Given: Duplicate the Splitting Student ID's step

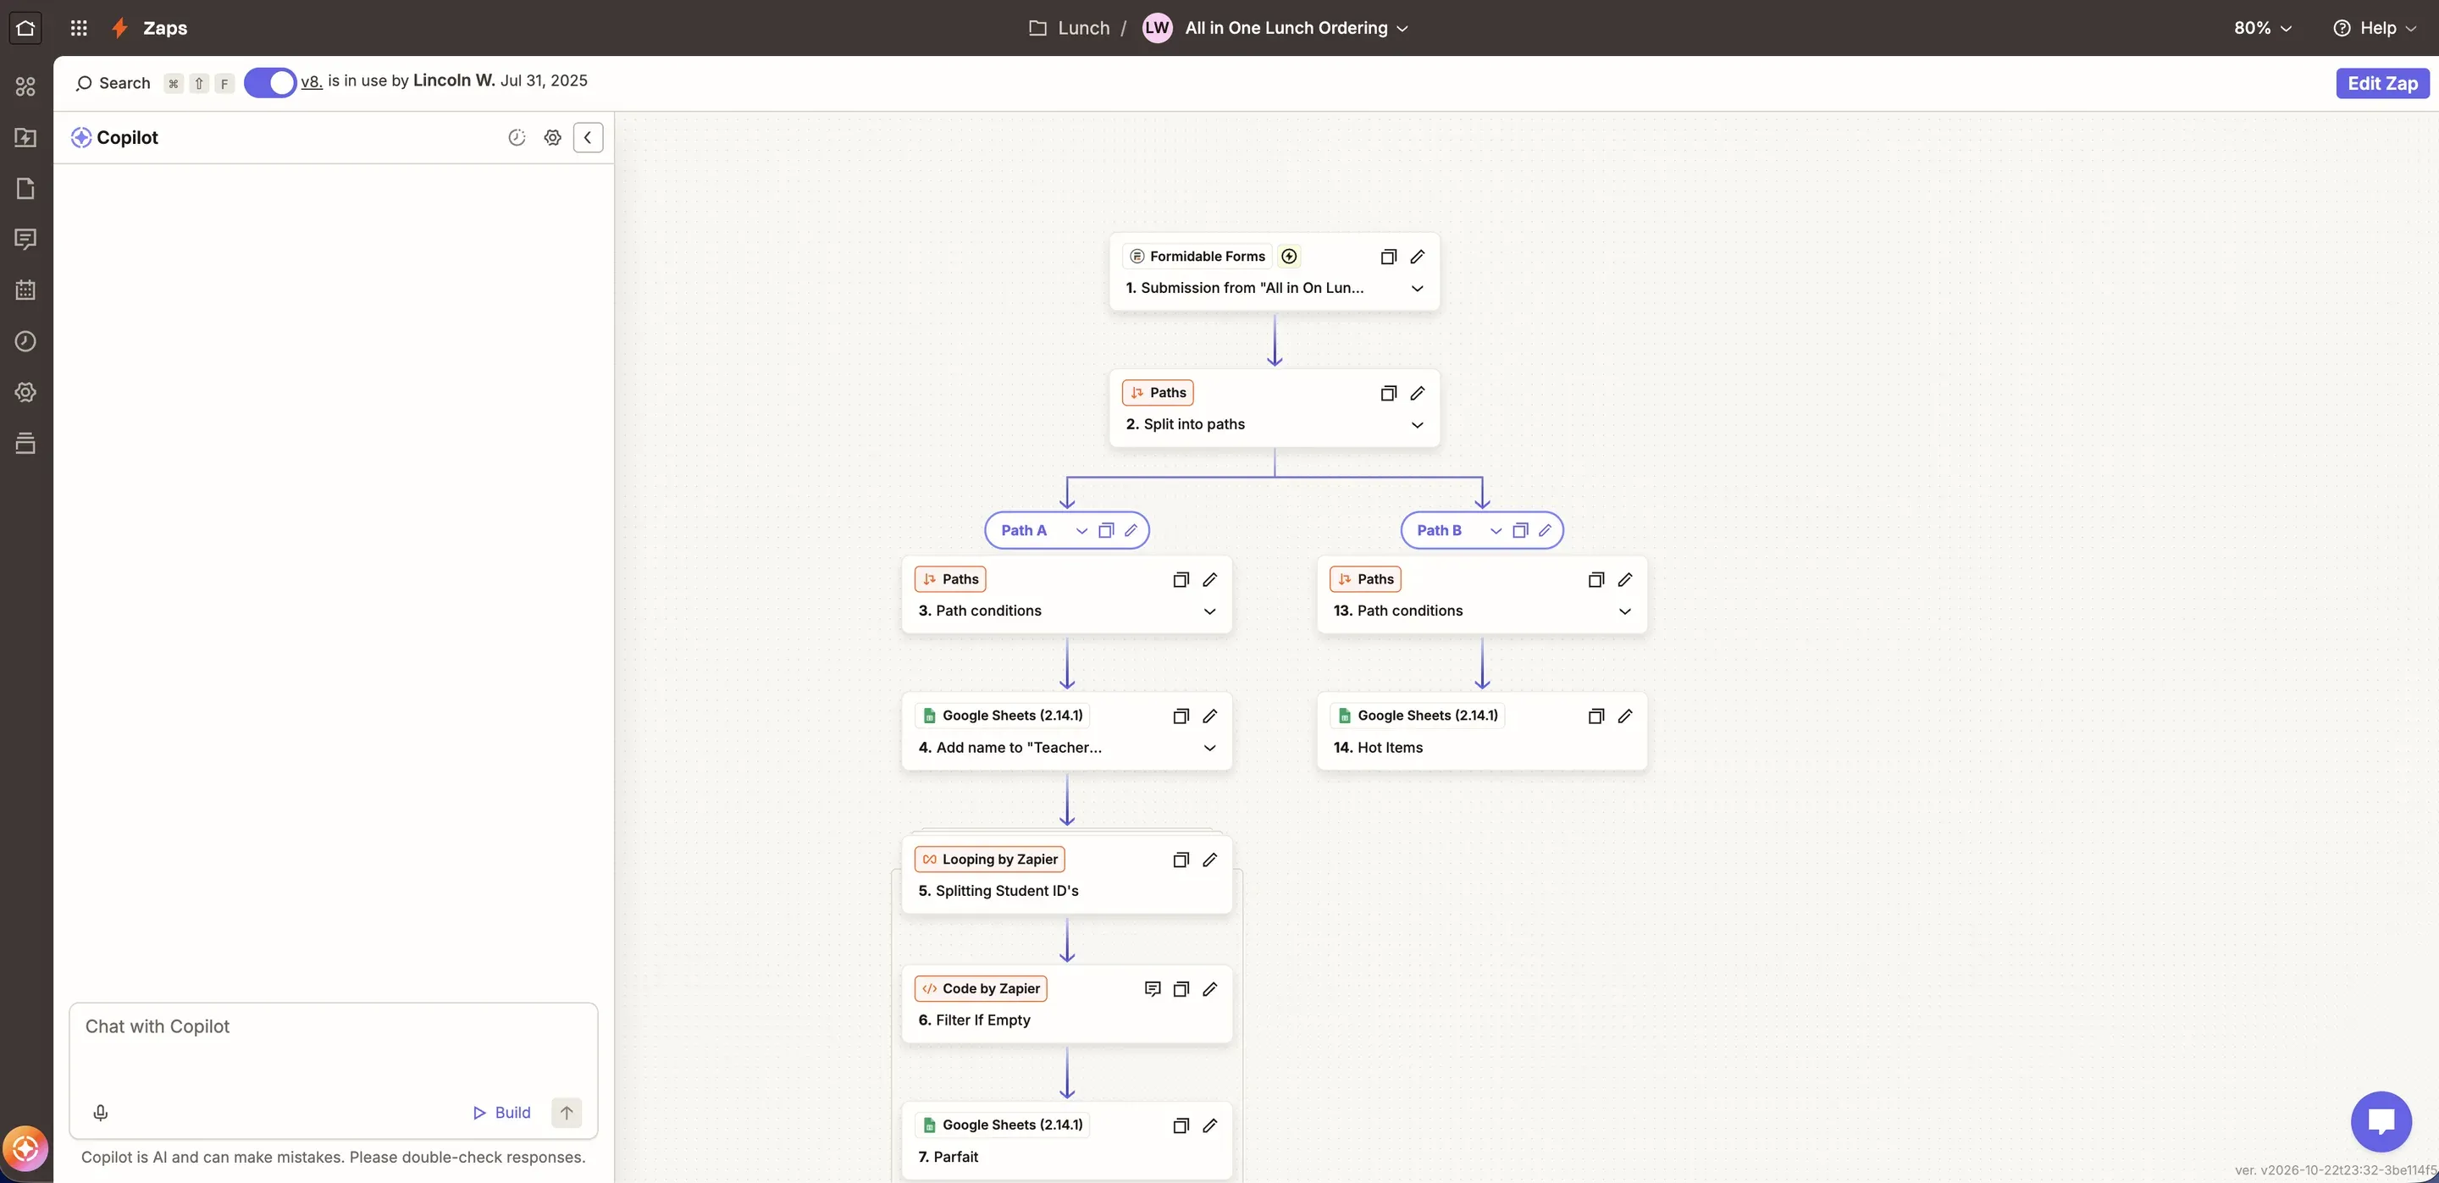Looking at the screenshot, I should [1181, 860].
